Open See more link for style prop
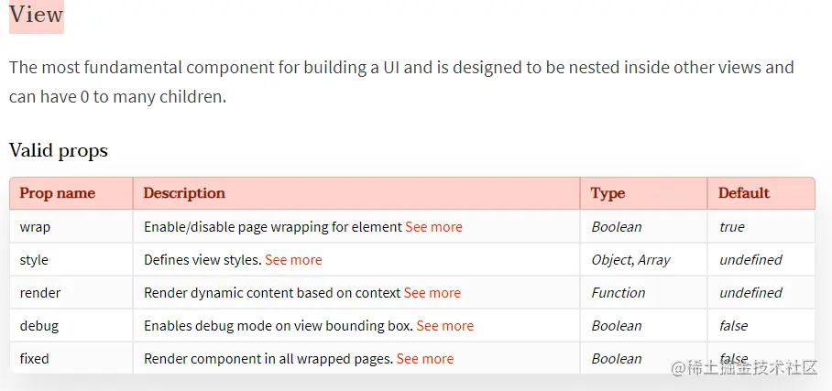 tap(293, 260)
